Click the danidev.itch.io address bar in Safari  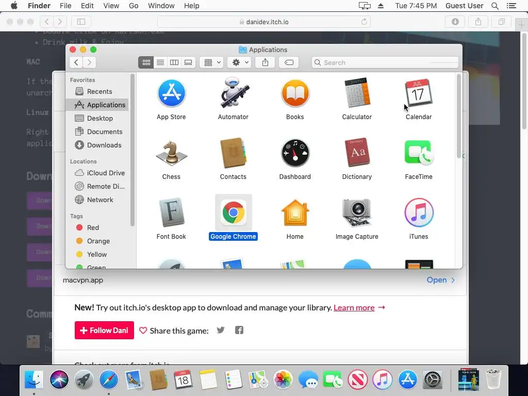(264, 22)
